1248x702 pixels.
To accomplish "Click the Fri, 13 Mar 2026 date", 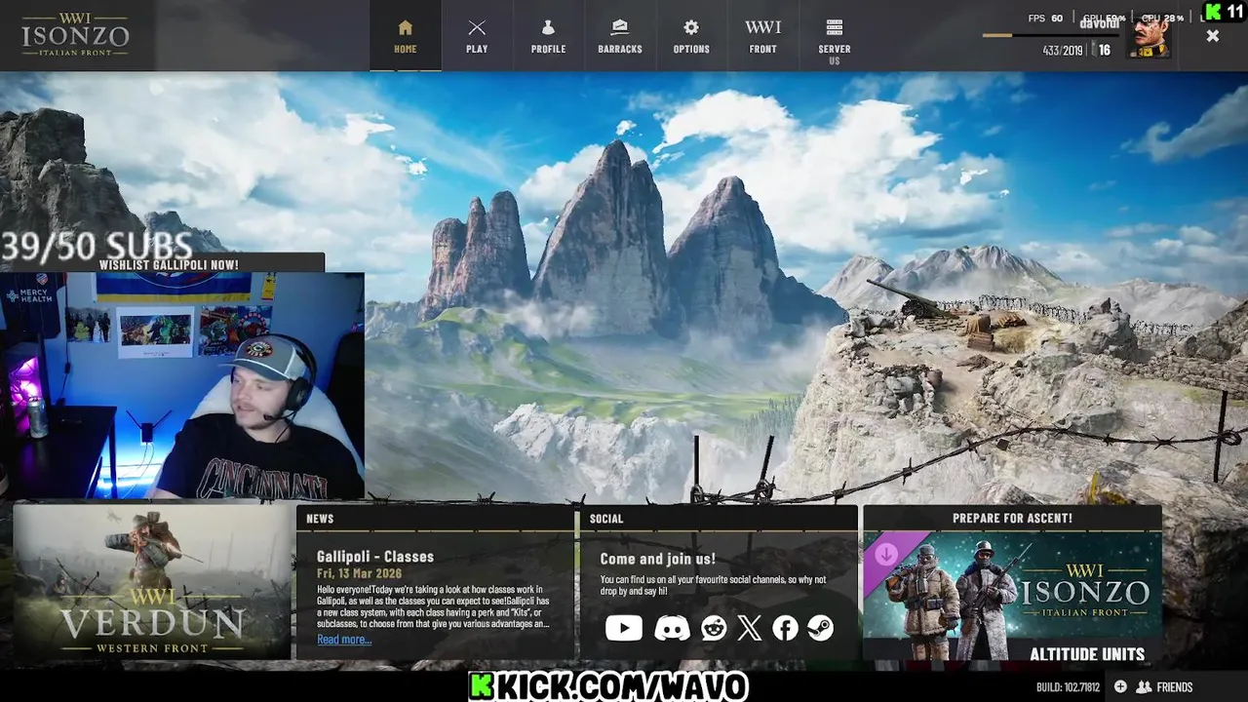I will [x=357, y=574].
